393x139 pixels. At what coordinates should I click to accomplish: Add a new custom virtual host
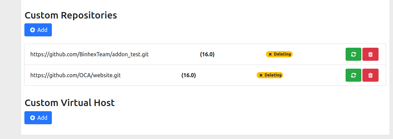[38, 118]
